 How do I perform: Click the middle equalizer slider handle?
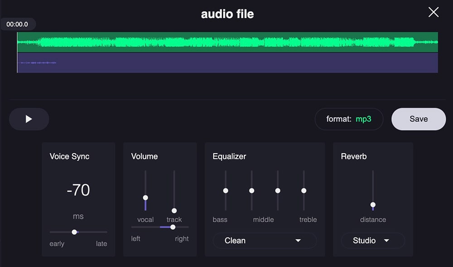click(251, 190)
